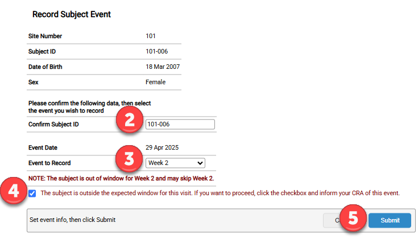Click the 'Set event info' instruction text
Viewport: 418px width, 239px height.
pos(72,219)
